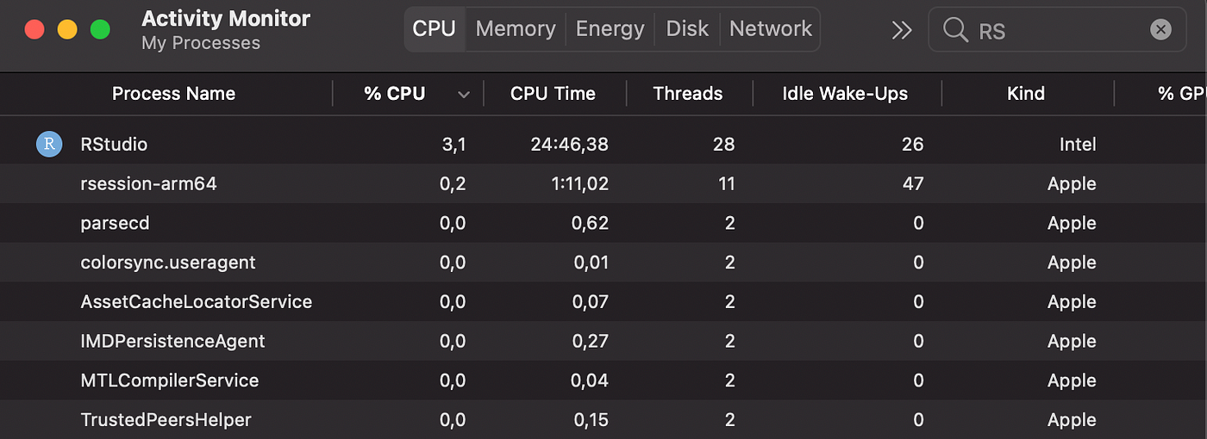
Task: Sort by Idle Wake-Ups column
Action: [845, 94]
